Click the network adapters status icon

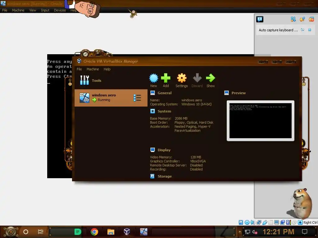coord(259,223)
